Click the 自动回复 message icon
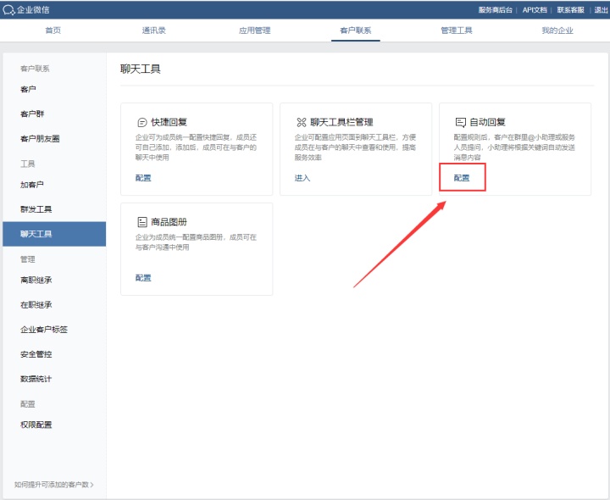 coord(460,122)
